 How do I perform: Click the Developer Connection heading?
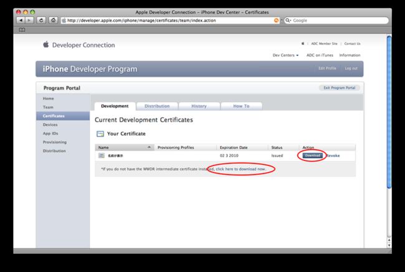click(x=83, y=45)
